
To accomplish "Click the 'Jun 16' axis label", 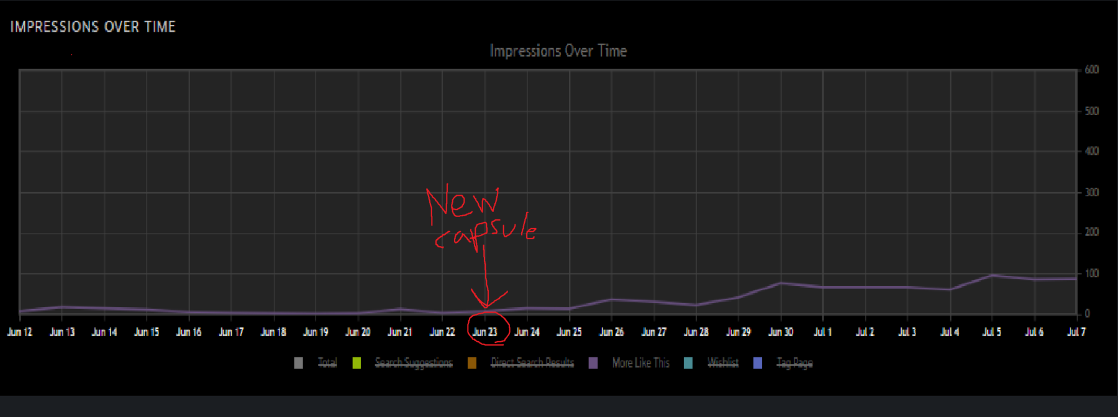I will 189,332.
